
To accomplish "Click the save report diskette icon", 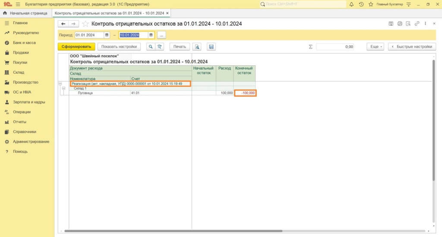I will pyautogui.click(x=211, y=47).
